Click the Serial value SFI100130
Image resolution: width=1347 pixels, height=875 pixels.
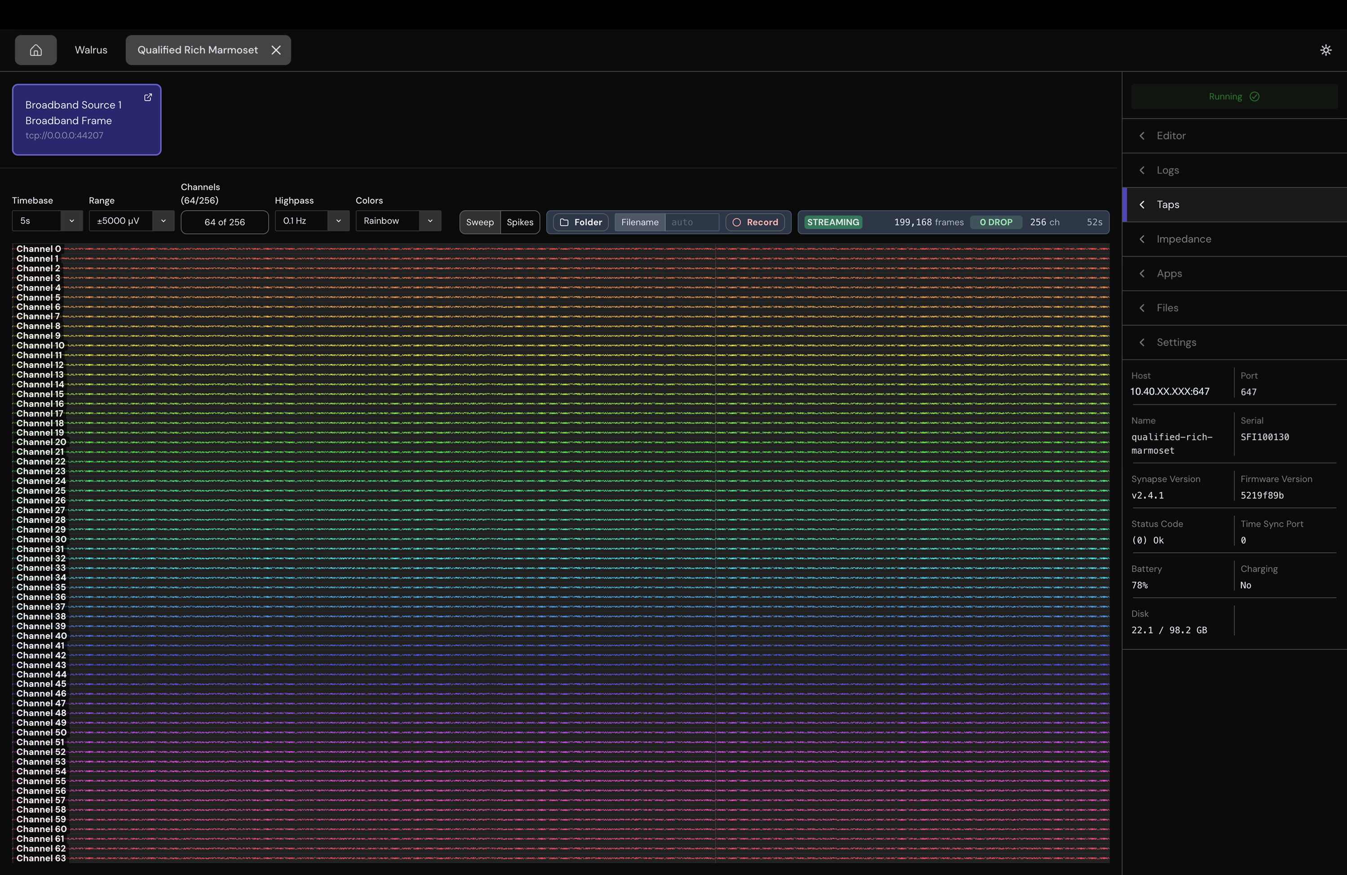click(x=1264, y=437)
